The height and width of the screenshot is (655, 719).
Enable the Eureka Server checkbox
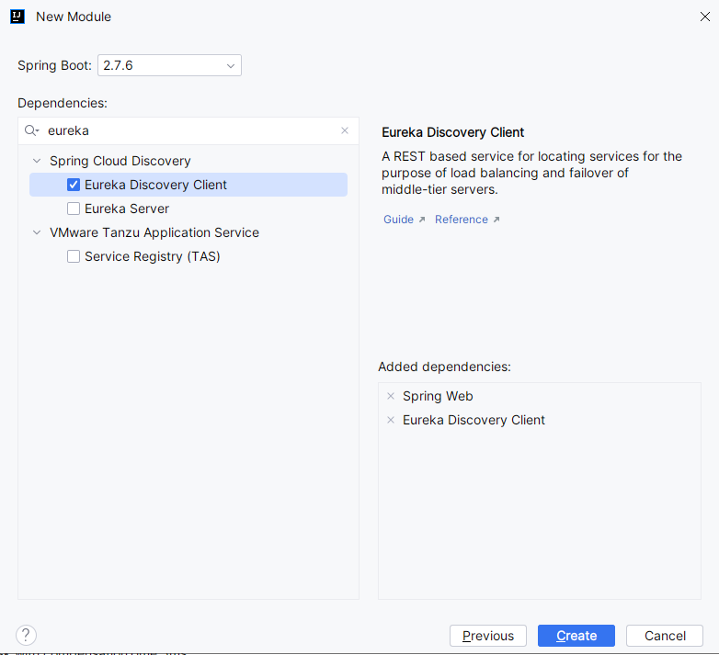click(x=74, y=209)
